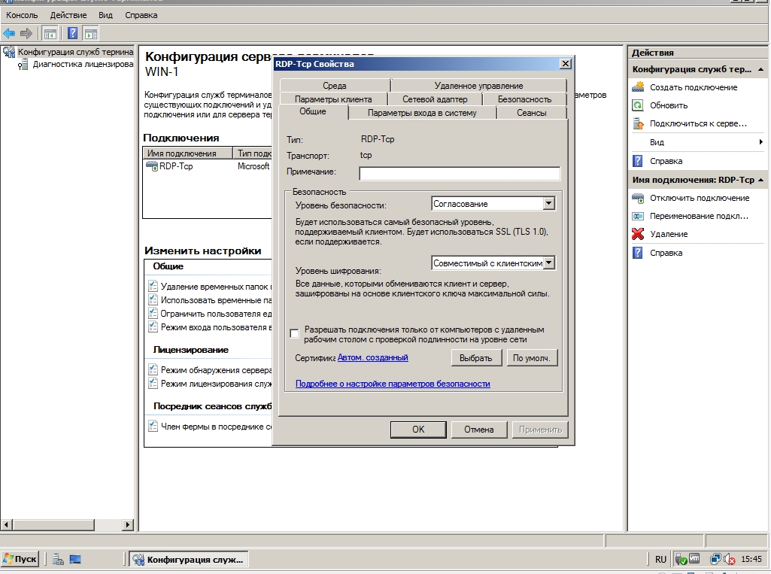Click left pane horizontal scrollbar left arrow
Screen dimensions: 771x574
pyautogui.click(x=6, y=525)
